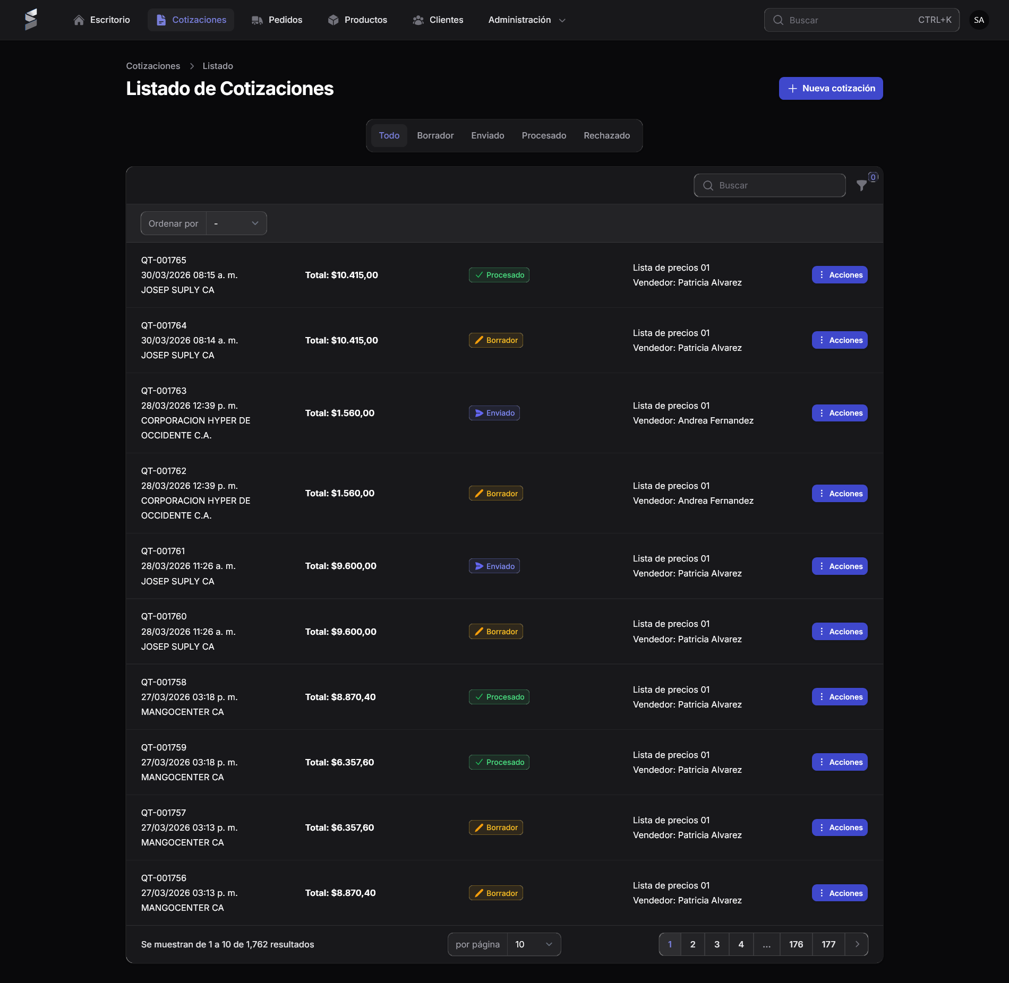Expand the Administración menu
Viewport: 1009px width, 983px height.
(x=526, y=20)
